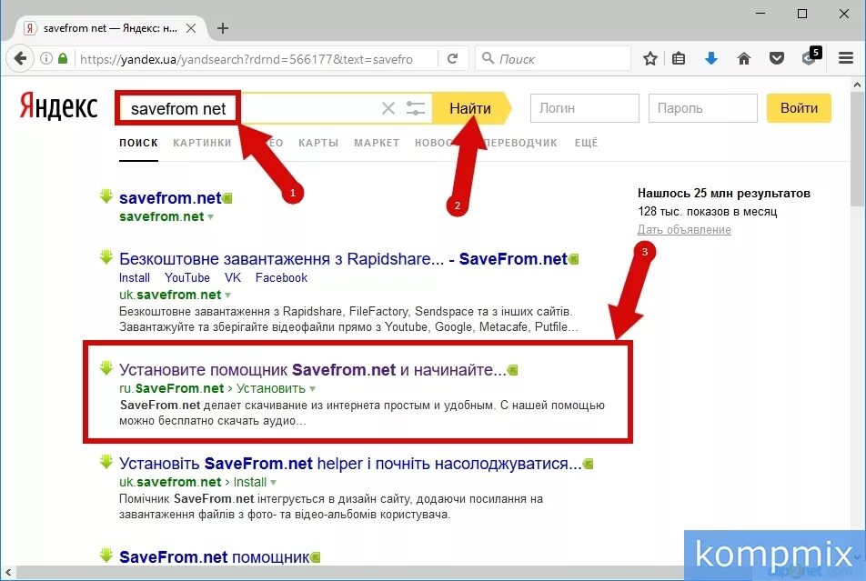Expand dropdown next to uk.savefrom.net Install

point(273,483)
